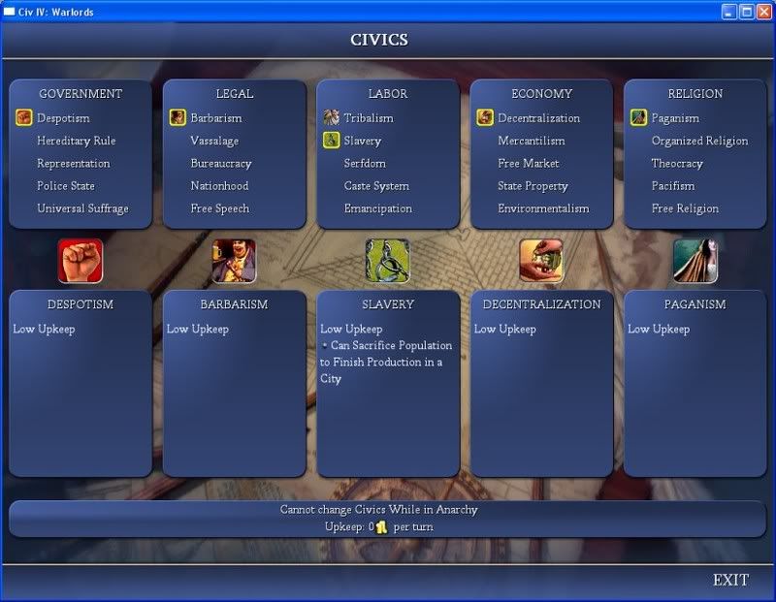Click the CIVICS screen title
The height and width of the screenshot is (602, 776).
(x=379, y=40)
